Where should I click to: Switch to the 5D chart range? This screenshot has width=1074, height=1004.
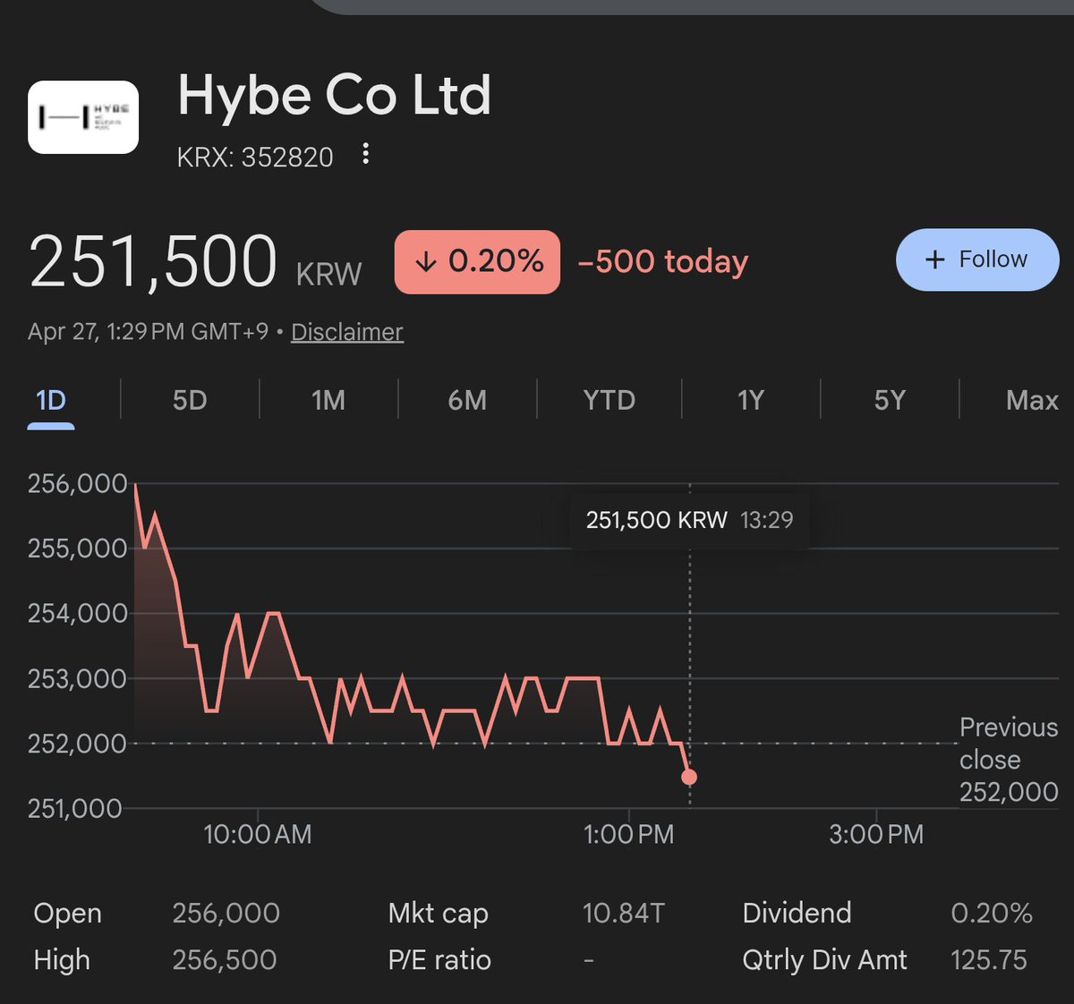pos(190,400)
